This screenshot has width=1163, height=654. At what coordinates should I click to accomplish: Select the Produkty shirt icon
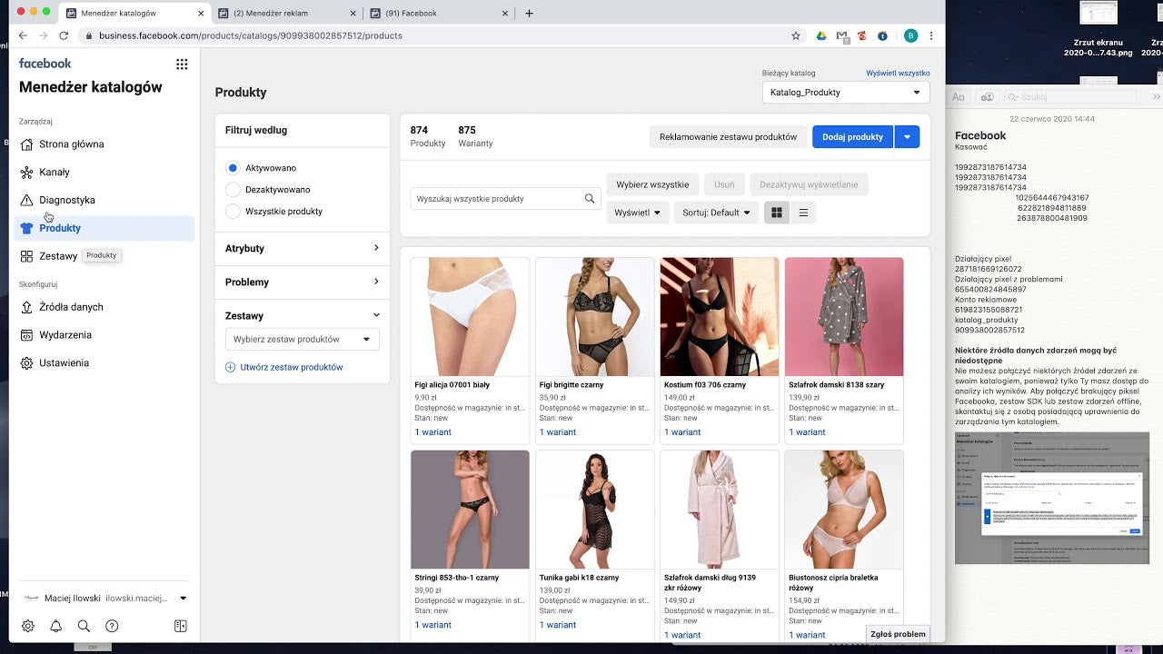[x=27, y=228]
